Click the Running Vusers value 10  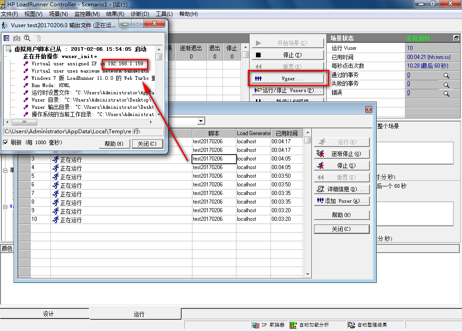pos(410,48)
